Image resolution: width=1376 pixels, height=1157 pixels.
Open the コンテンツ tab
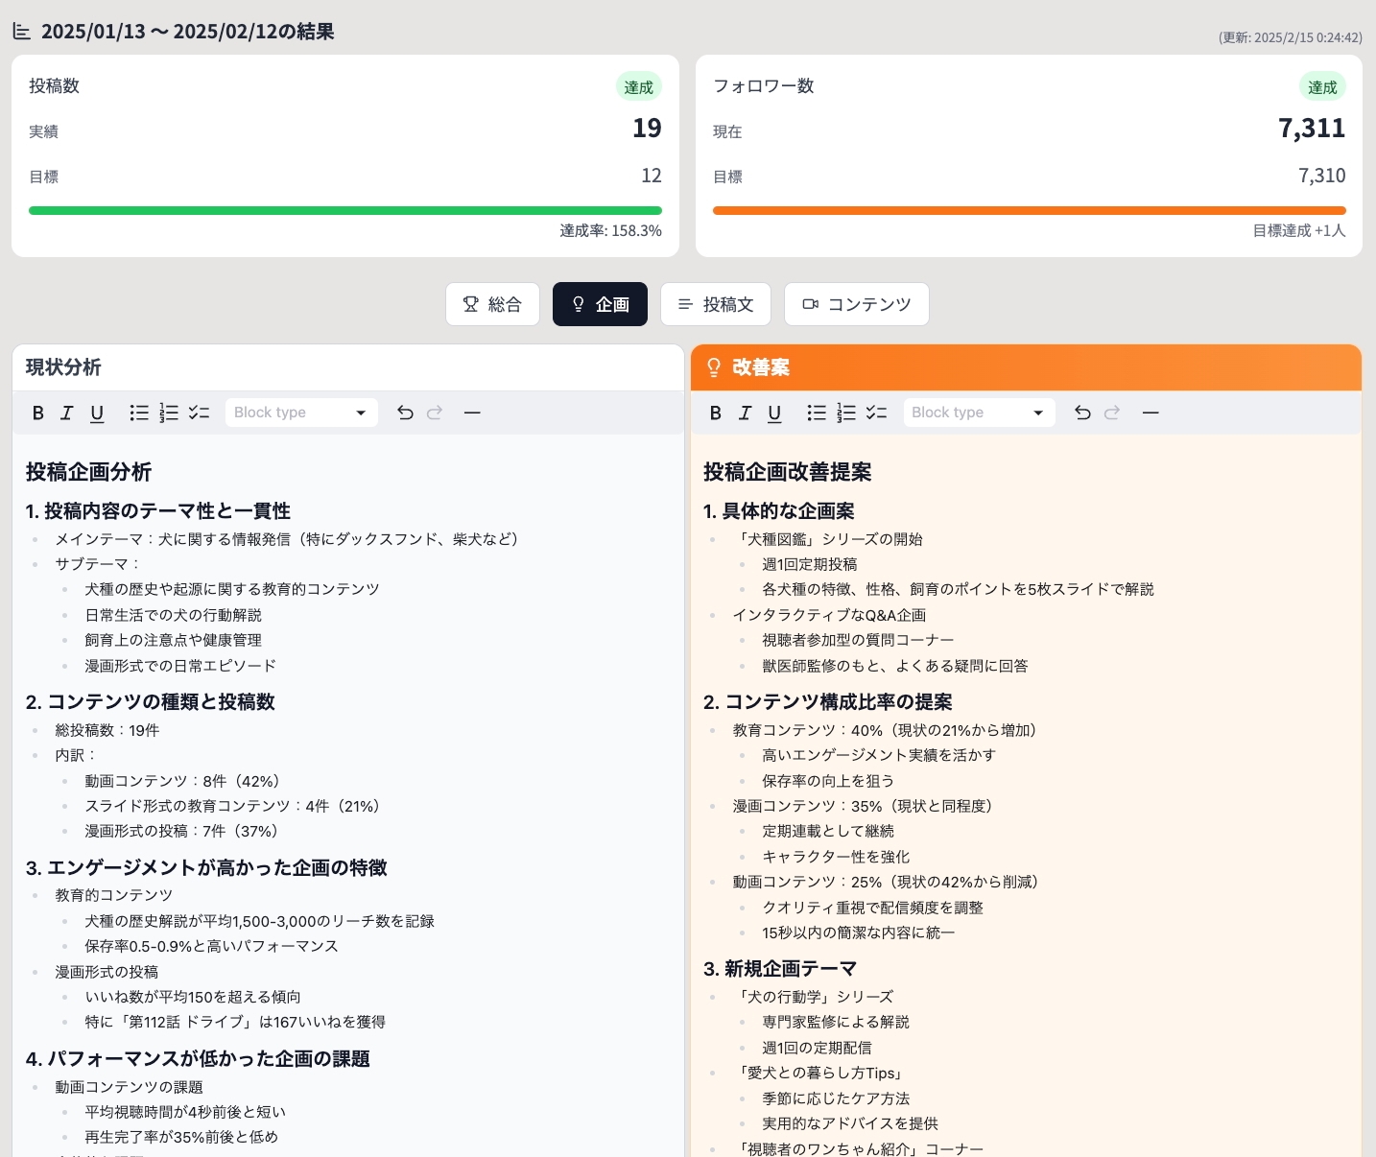pyautogui.click(x=856, y=304)
